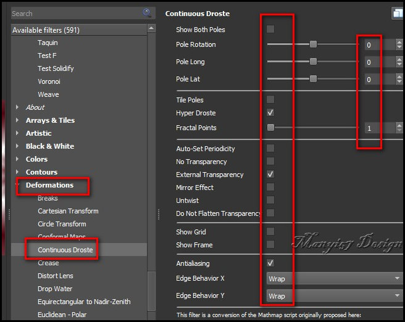This screenshot has height=322, width=405.
Task: Select the Drop Water filter
Action: tap(55, 289)
